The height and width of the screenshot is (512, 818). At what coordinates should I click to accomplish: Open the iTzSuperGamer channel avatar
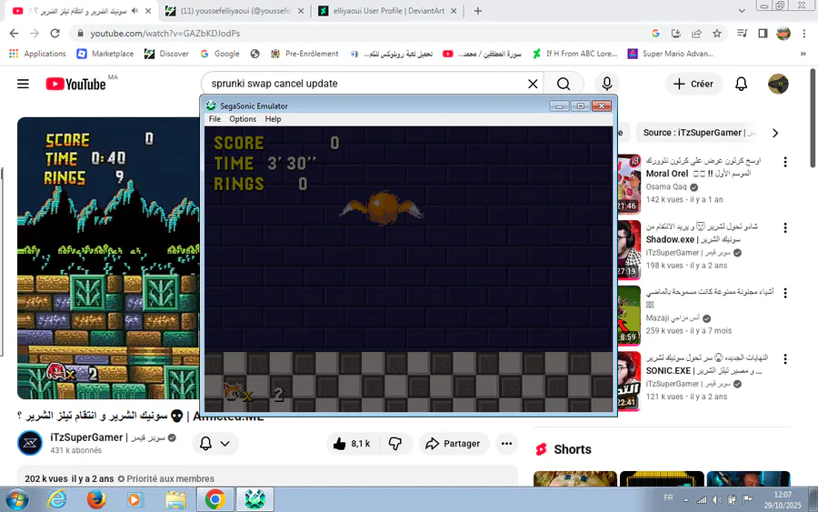tap(30, 443)
